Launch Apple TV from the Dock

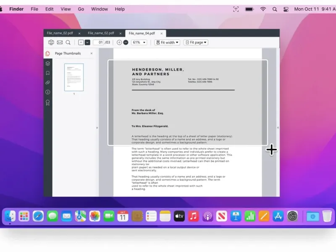pos(179,216)
